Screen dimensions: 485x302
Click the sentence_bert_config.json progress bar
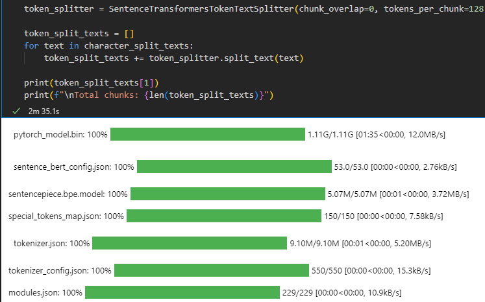coord(234,167)
